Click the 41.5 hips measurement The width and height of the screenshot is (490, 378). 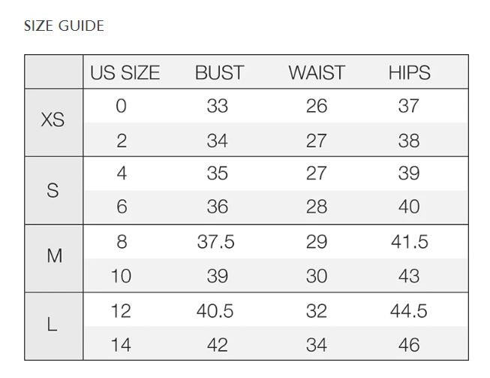pos(409,241)
